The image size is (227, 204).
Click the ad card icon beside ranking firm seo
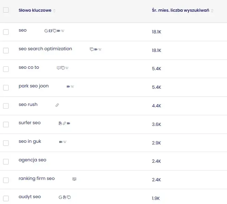tap(74, 179)
